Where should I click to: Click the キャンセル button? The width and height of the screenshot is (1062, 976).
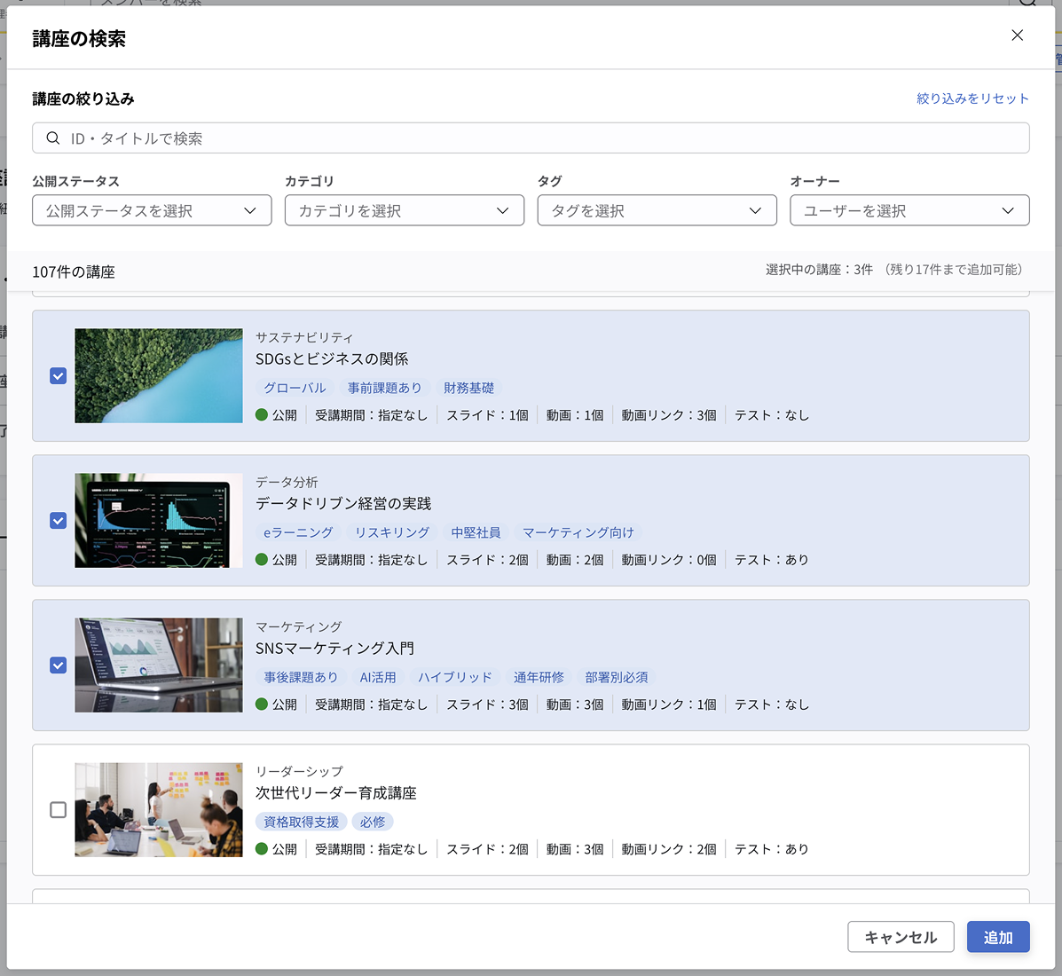click(901, 937)
